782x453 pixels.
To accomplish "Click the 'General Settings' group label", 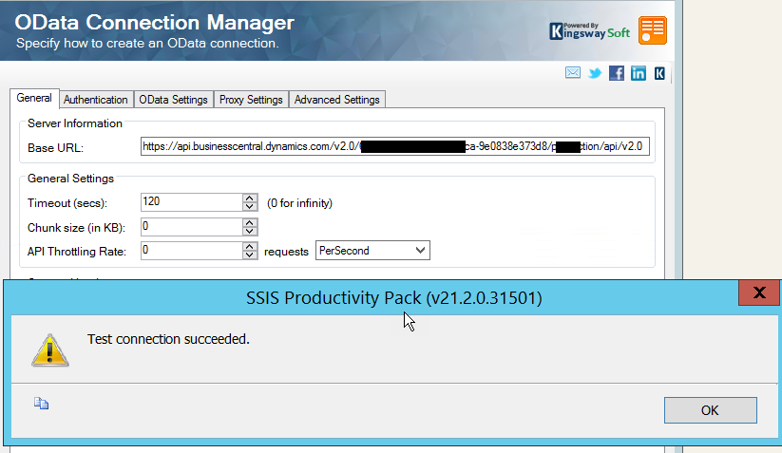I will [71, 179].
